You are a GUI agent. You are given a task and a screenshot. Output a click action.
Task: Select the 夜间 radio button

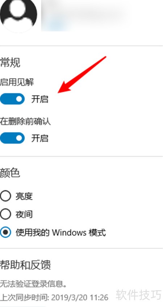point(5,214)
